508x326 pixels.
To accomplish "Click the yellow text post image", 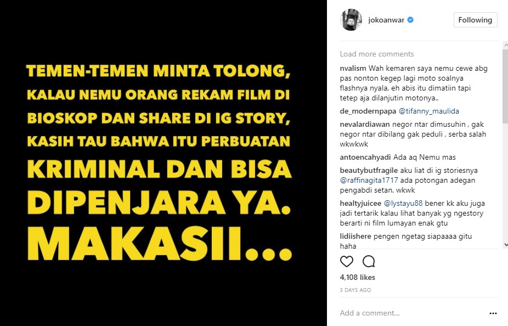I will click(x=163, y=163).
